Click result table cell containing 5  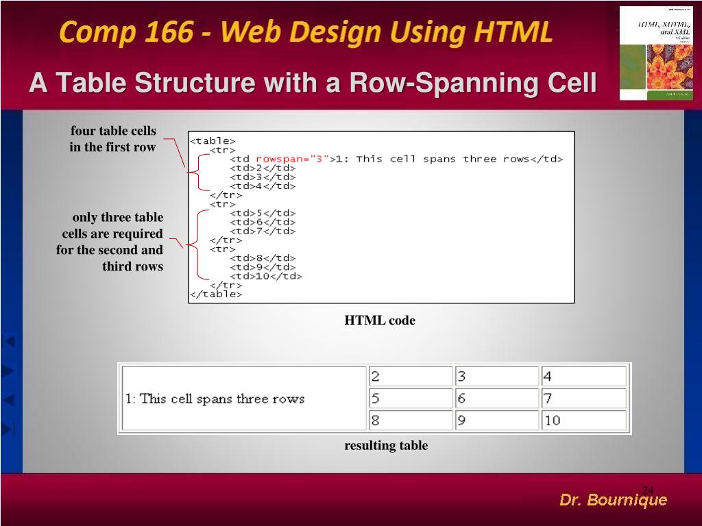coord(411,398)
